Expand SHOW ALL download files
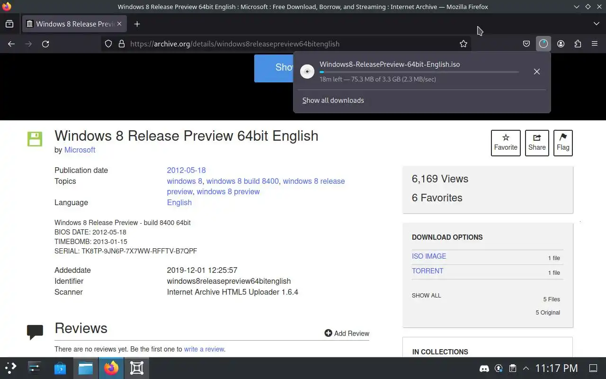 point(426,296)
